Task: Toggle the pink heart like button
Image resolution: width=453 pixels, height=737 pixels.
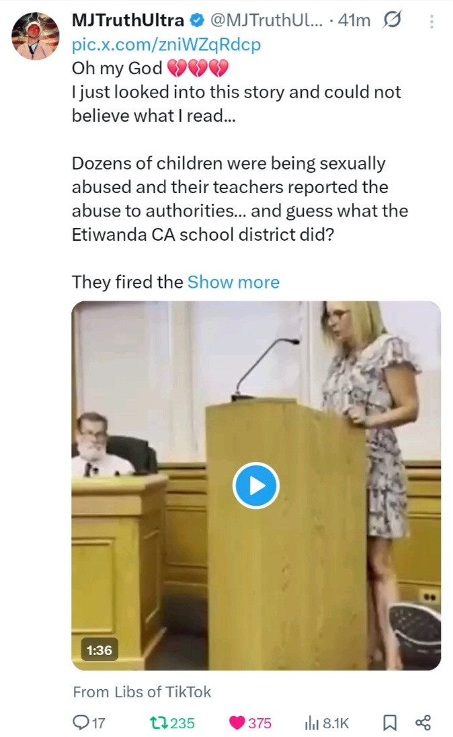Action: [x=237, y=723]
